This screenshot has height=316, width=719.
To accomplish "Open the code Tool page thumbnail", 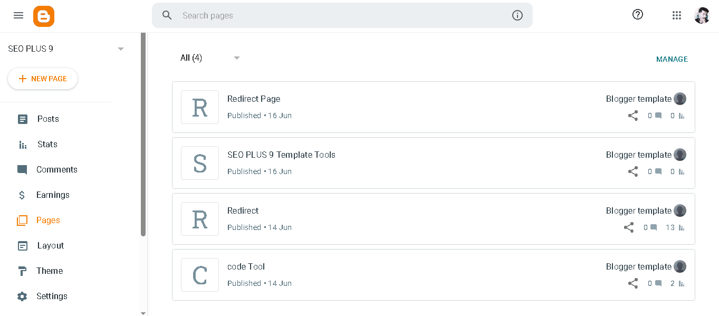I will [200, 275].
